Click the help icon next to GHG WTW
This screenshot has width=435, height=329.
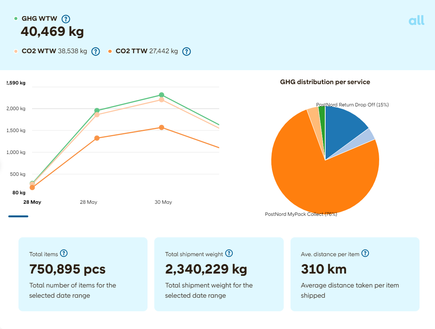[x=66, y=19]
